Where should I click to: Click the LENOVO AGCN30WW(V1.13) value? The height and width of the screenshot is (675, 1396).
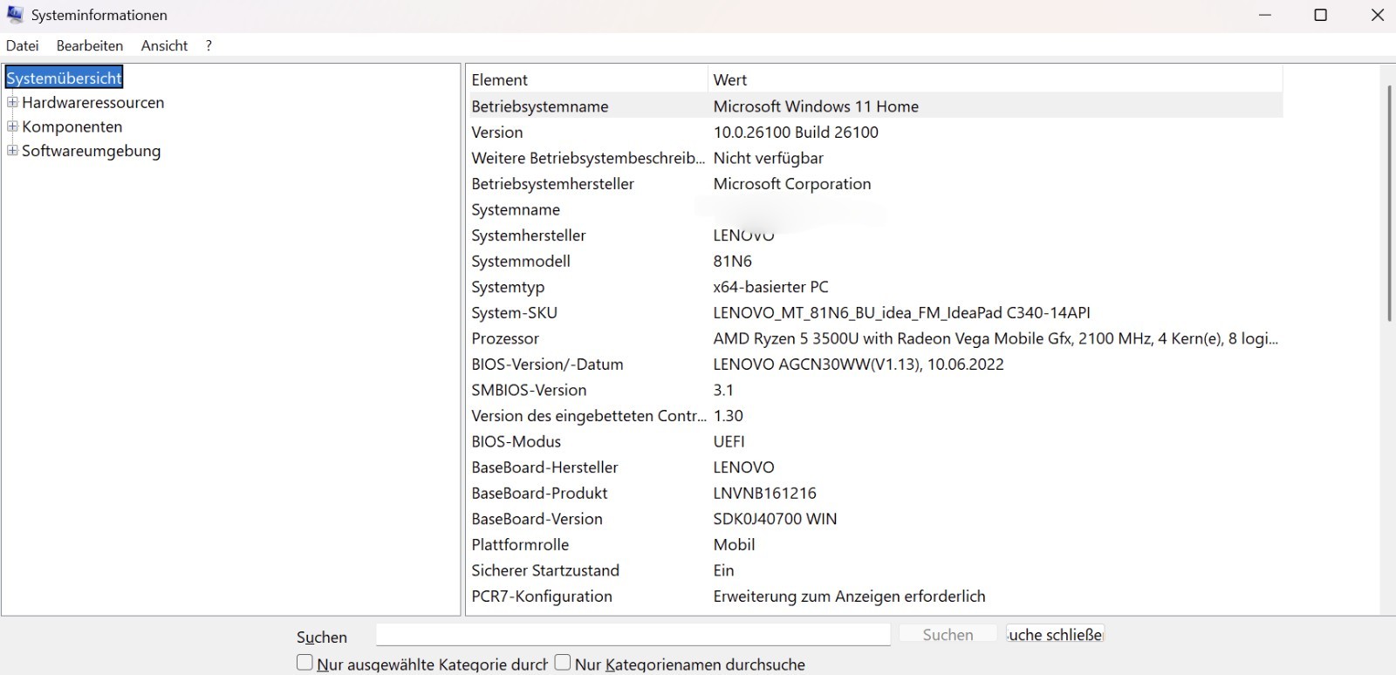click(859, 364)
